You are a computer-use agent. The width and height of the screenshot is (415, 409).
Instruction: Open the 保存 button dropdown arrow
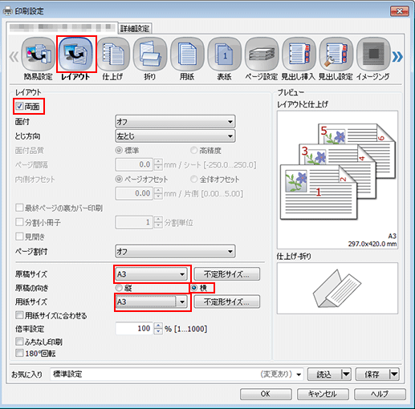[x=394, y=375]
